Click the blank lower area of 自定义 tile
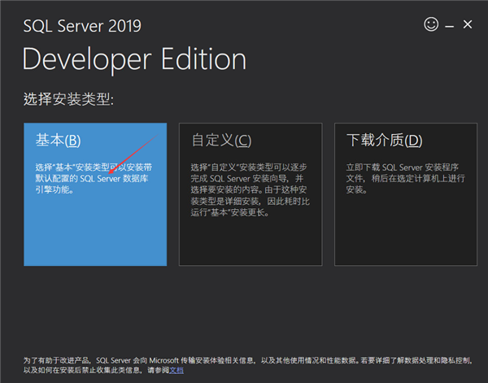488x383 pixels. tap(250, 244)
